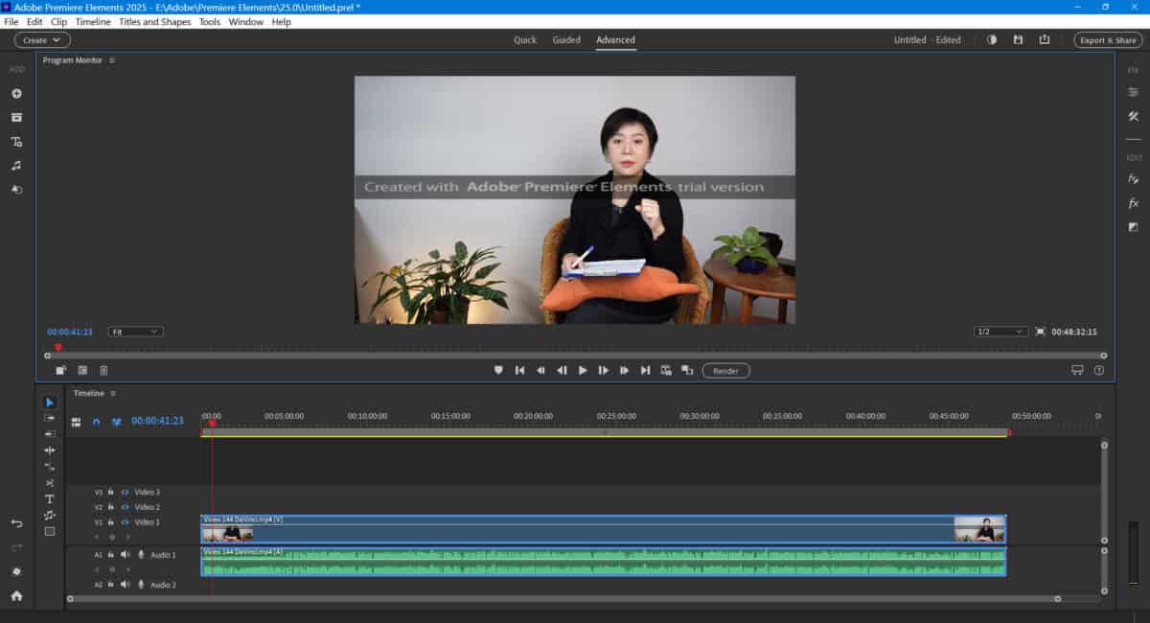Click the timeline timecode 00:00:41:23
The width and height of the screenshot is (1150, 623).
click(157, 421)
